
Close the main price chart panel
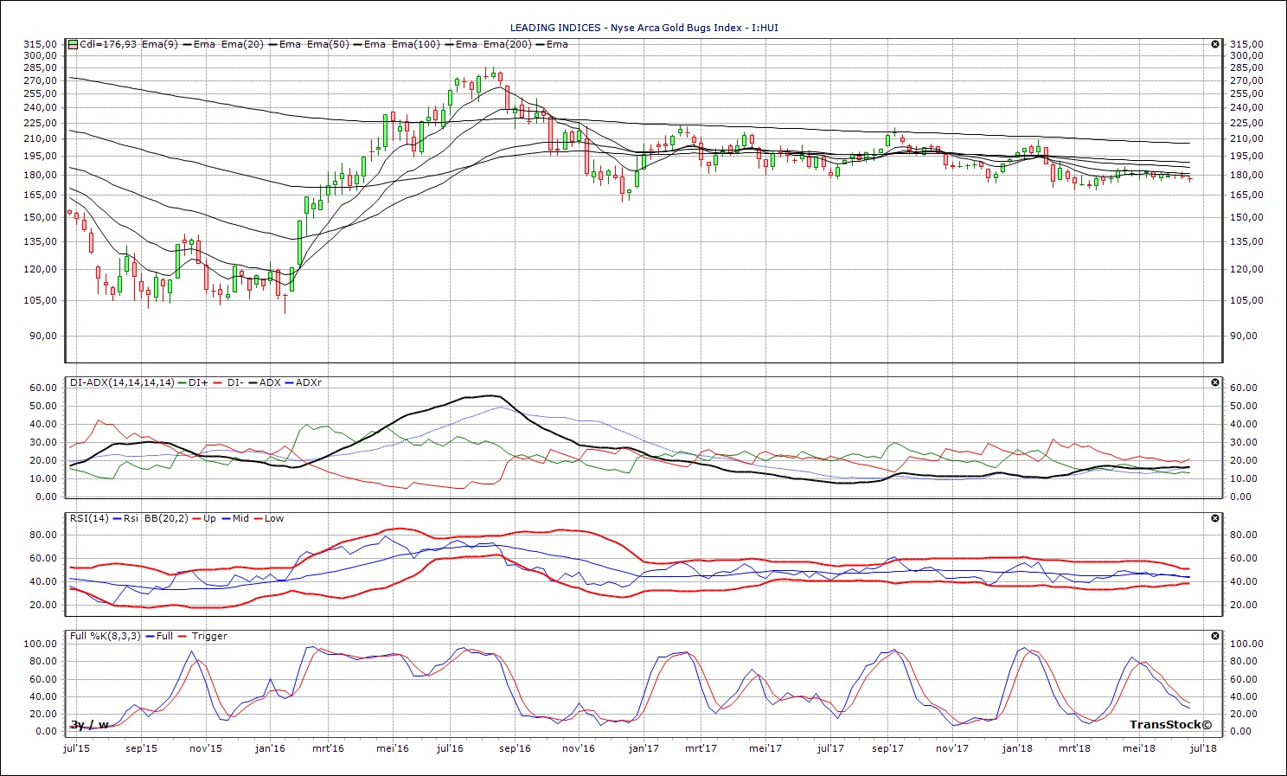point(1215,44)
